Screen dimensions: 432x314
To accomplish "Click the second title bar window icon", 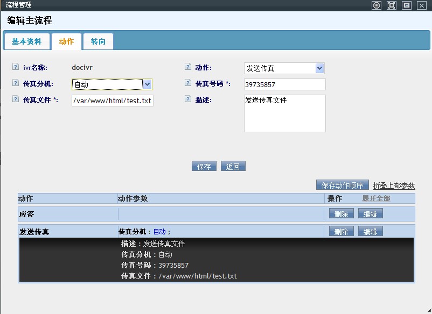I will pyautogui.click(x=392, y=5).
